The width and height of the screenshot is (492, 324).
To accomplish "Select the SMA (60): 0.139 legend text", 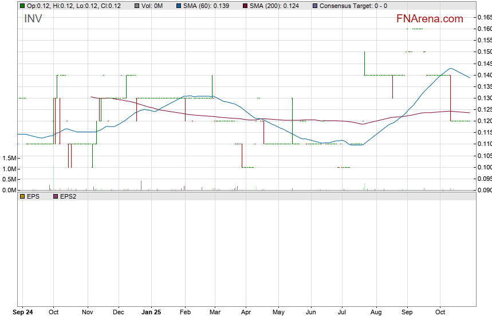I will coord(207,6).
